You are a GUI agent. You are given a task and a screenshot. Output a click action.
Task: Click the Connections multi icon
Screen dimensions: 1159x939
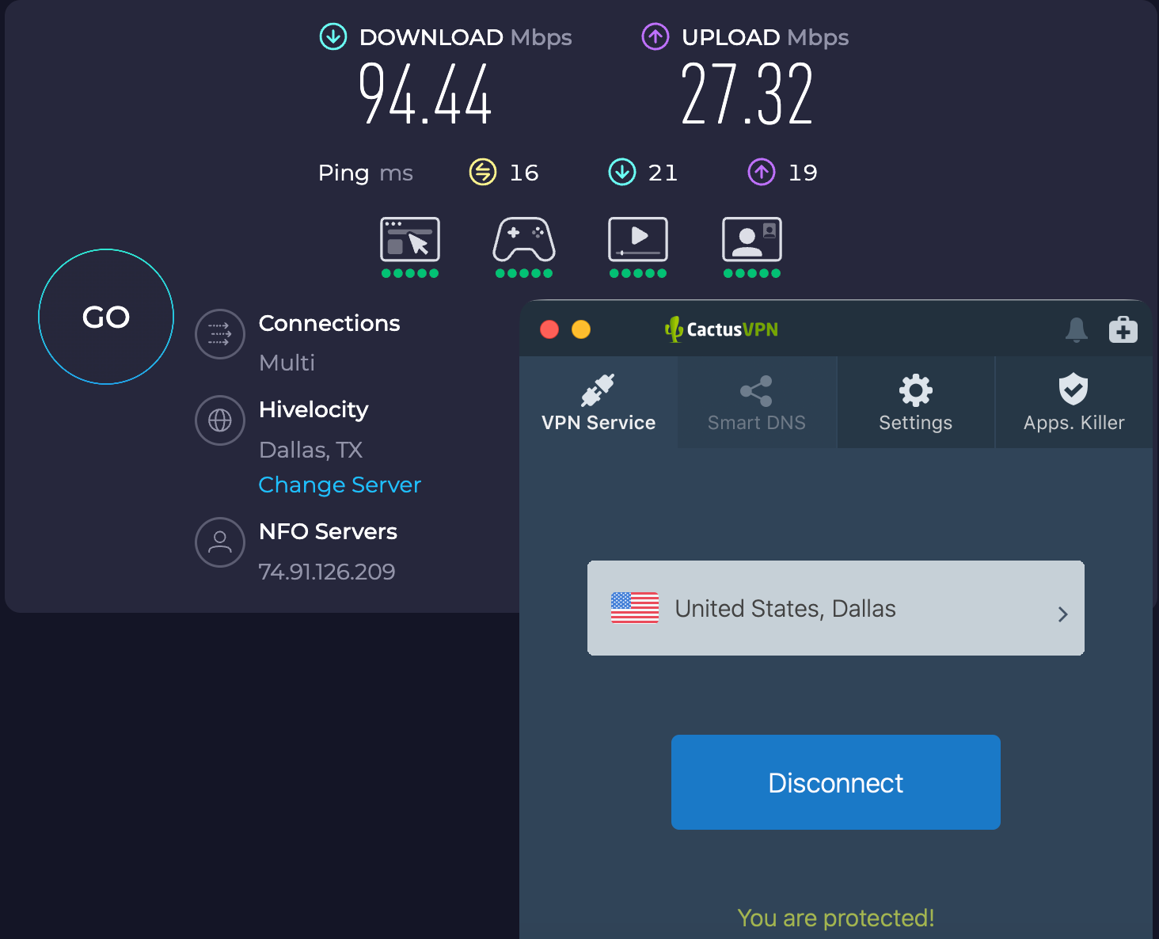(x=219, y=334)
